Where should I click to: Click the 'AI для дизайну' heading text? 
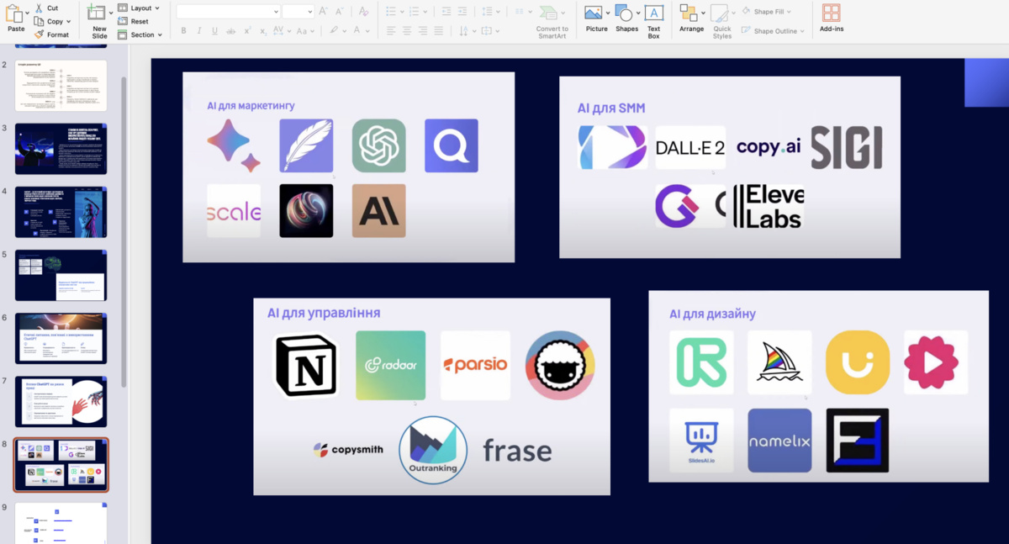712,314
